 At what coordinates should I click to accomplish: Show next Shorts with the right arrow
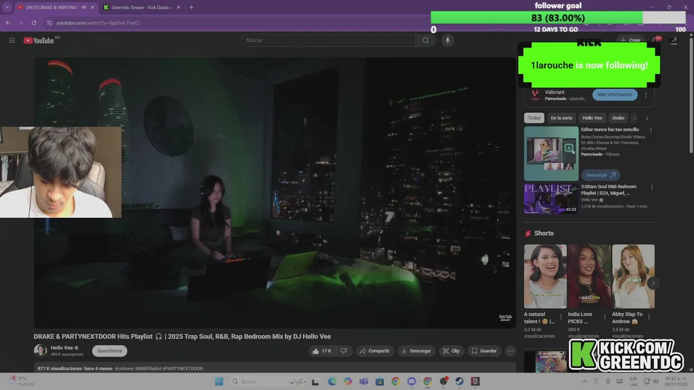tap(653, 283)
